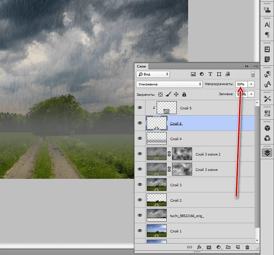Open the Notes panel icon
Image resolution: width=274 pixels, height=255 pixels.
point(267,59)
